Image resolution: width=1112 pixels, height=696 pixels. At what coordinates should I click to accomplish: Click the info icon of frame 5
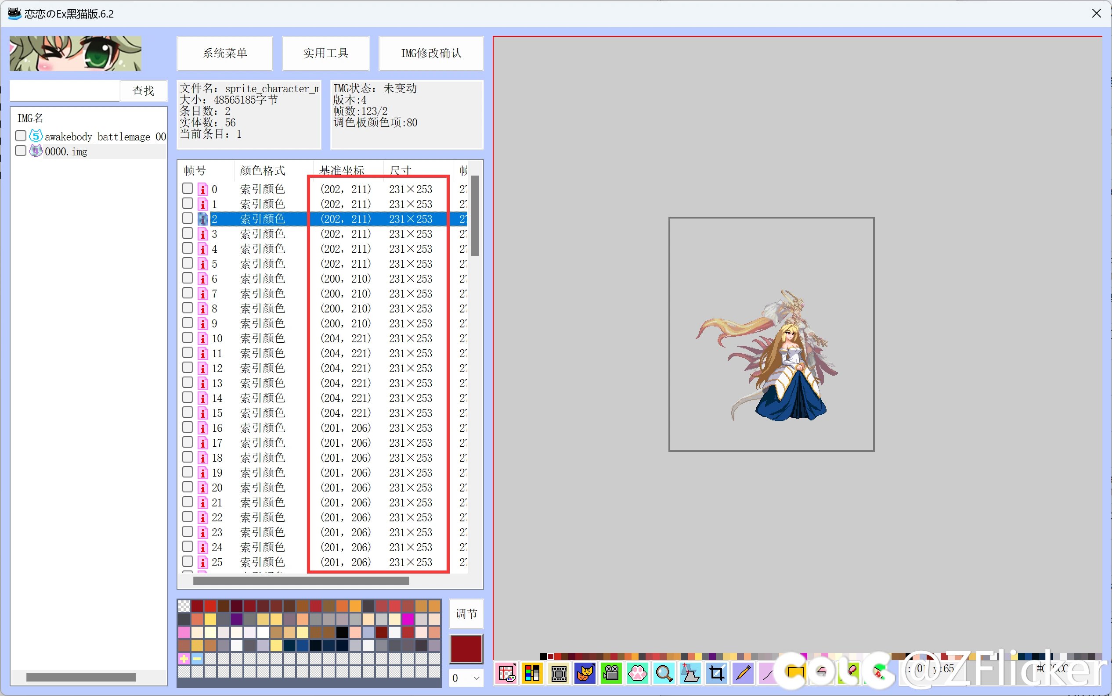point(203,264)
